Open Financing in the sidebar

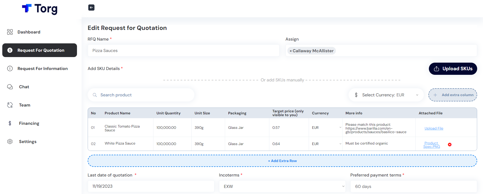pos(29,123)
